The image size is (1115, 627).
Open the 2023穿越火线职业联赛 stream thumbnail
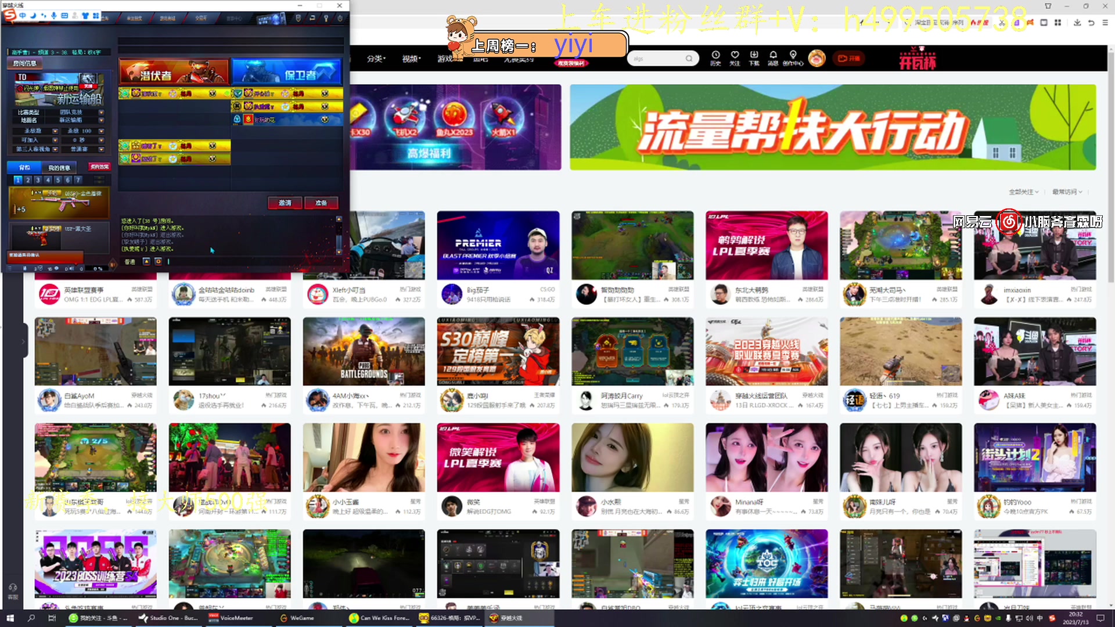pos(767,351)
